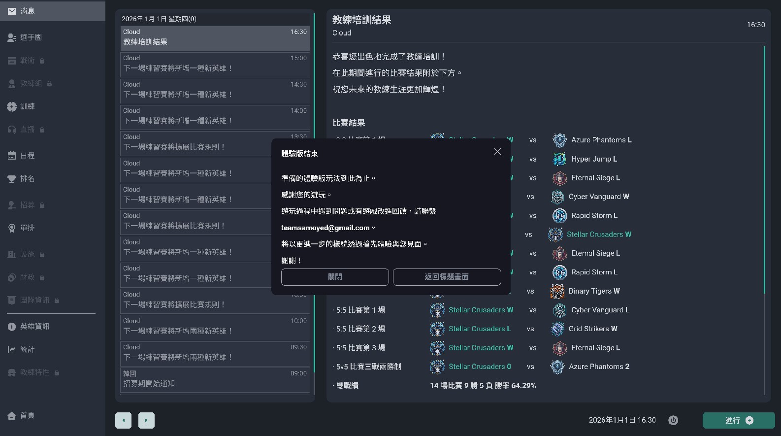The width and height of the screenshot is (781, 436).
Task: Click the 2026年1月1日 16:30 date display
Action: click(622, 420)
